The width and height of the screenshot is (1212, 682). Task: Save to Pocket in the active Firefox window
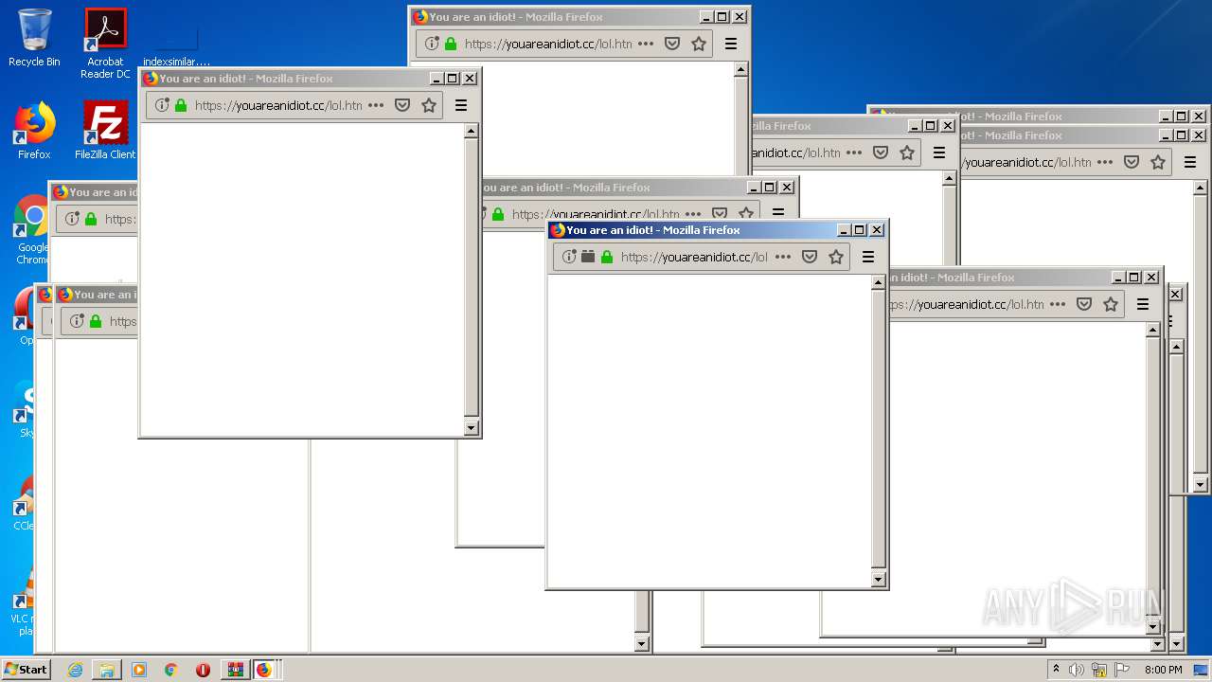810,257
